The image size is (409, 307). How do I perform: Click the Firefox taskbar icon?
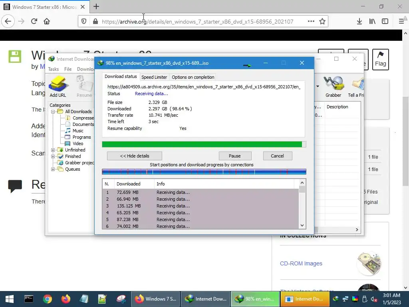coord(66,299)
